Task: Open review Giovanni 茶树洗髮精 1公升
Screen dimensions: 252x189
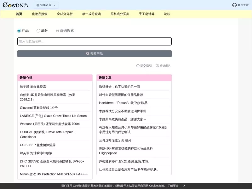Action: [x=39, y=108]
